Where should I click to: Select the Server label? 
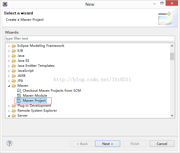pos(23,116)
